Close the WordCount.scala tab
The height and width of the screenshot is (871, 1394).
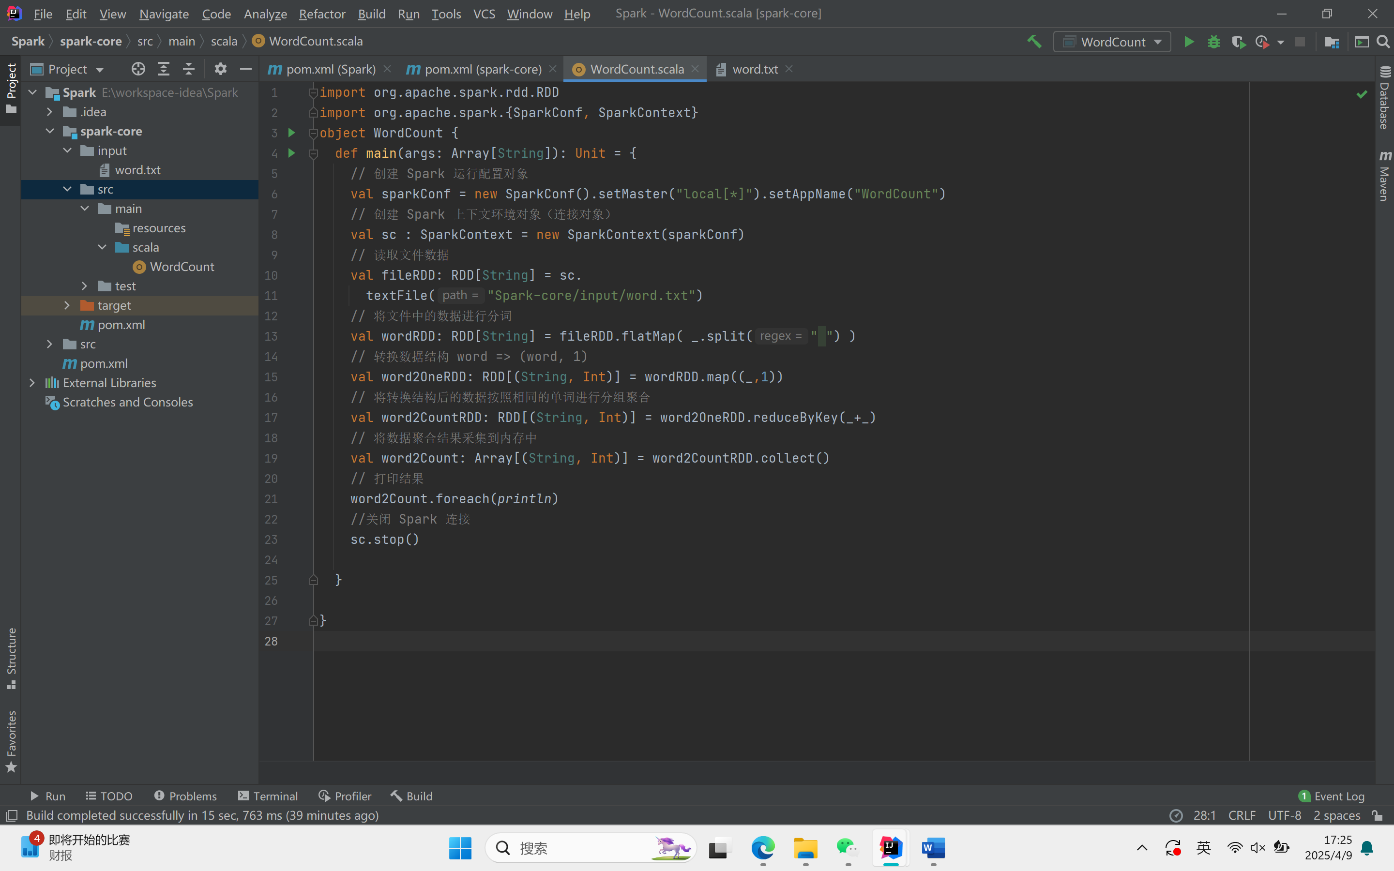tap(695, 69)
